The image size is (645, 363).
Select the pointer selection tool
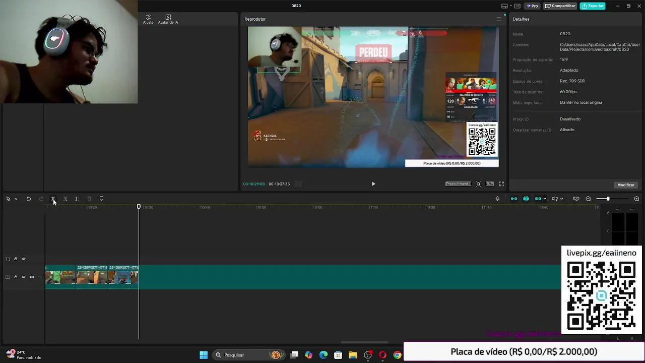[x=8, y=199]
